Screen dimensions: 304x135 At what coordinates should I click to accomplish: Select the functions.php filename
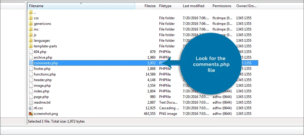(45, 74)
